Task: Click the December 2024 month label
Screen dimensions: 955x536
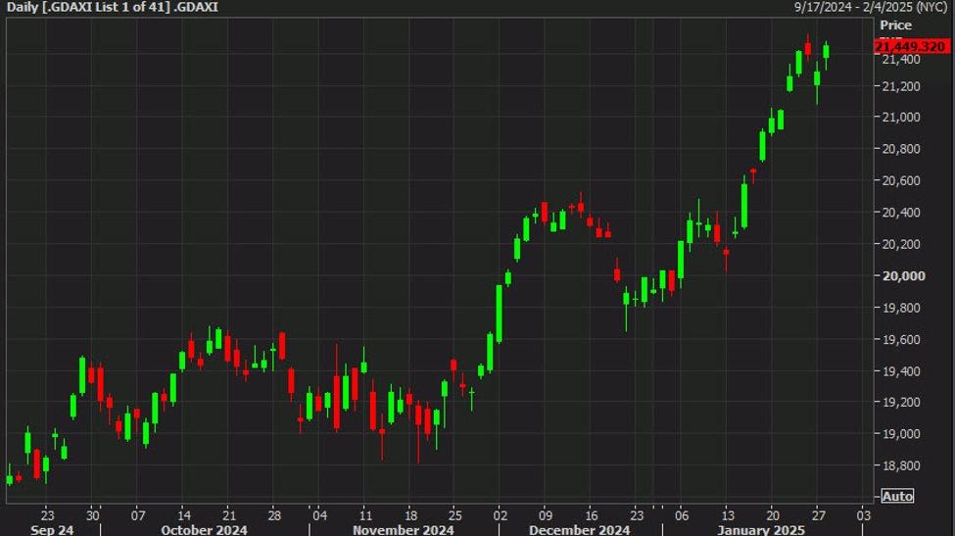Action: [579, 530]
